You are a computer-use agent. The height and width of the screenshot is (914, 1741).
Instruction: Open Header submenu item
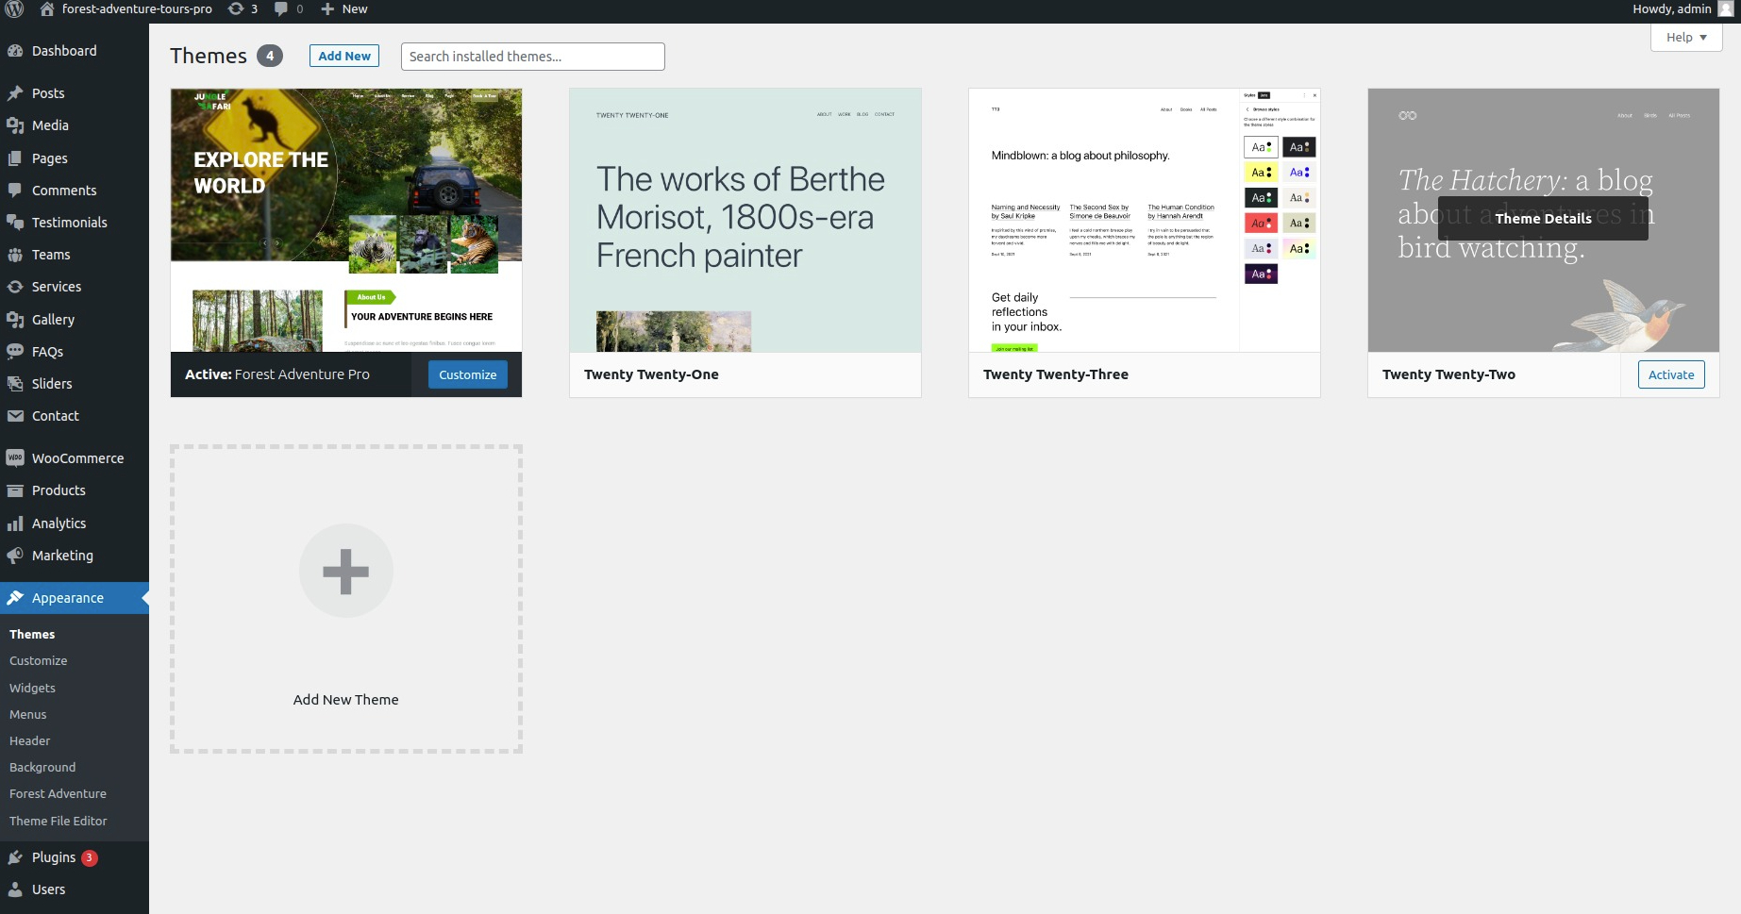[30, 741]
